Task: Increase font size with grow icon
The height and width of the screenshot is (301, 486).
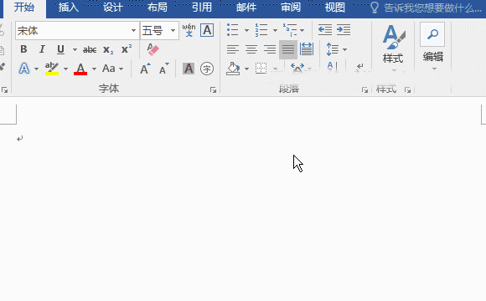Action: tap(145, 69)
